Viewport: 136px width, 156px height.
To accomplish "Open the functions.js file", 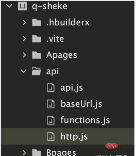I will 85,120.
